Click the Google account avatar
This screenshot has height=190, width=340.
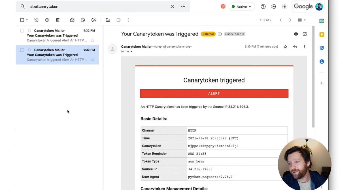(319, 7)
